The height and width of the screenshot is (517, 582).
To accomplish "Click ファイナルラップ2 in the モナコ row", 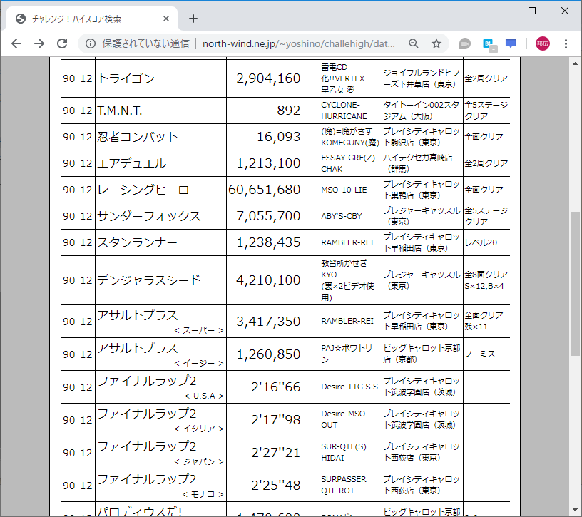I will tap(147, 478).
